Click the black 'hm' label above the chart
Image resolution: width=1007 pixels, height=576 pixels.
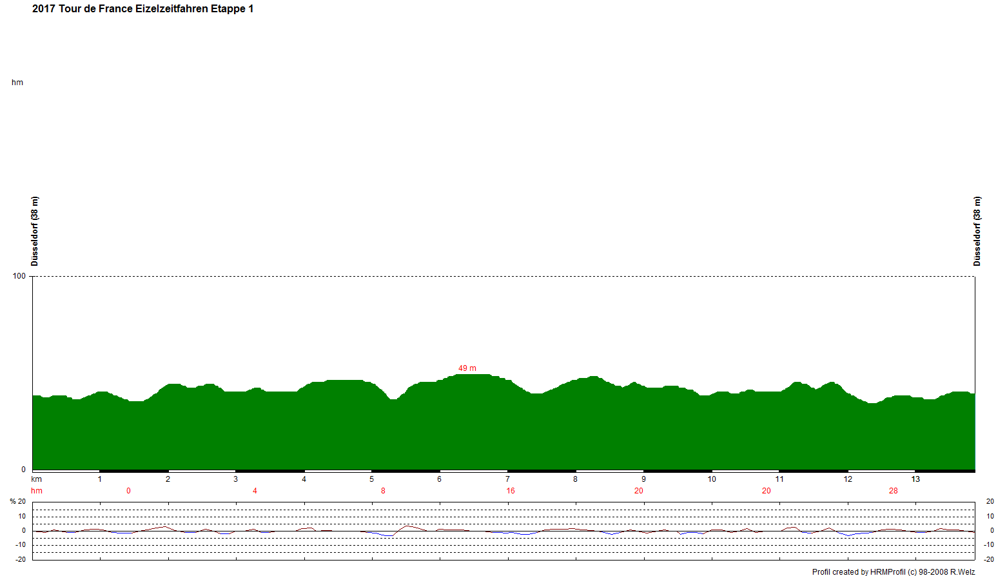[17, 83]
